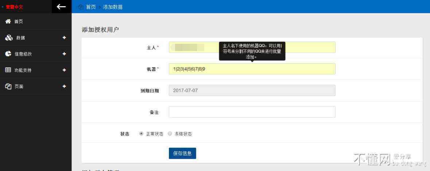Click the breadcrumb home icon in top bar
The height and width of the screenshot is (171, 430).
click(x=81, y=7)
